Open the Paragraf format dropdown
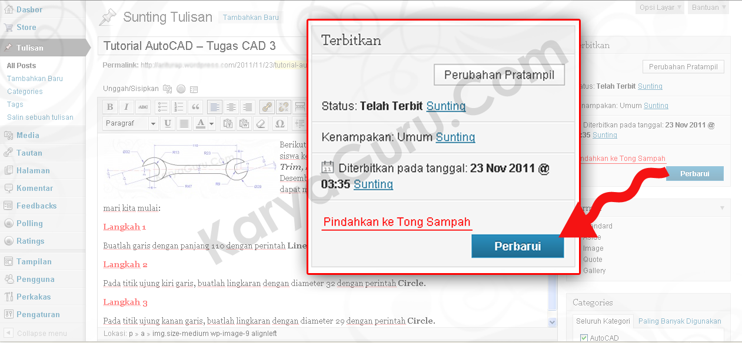Screen dimensions: 742x343 (131, 123)
